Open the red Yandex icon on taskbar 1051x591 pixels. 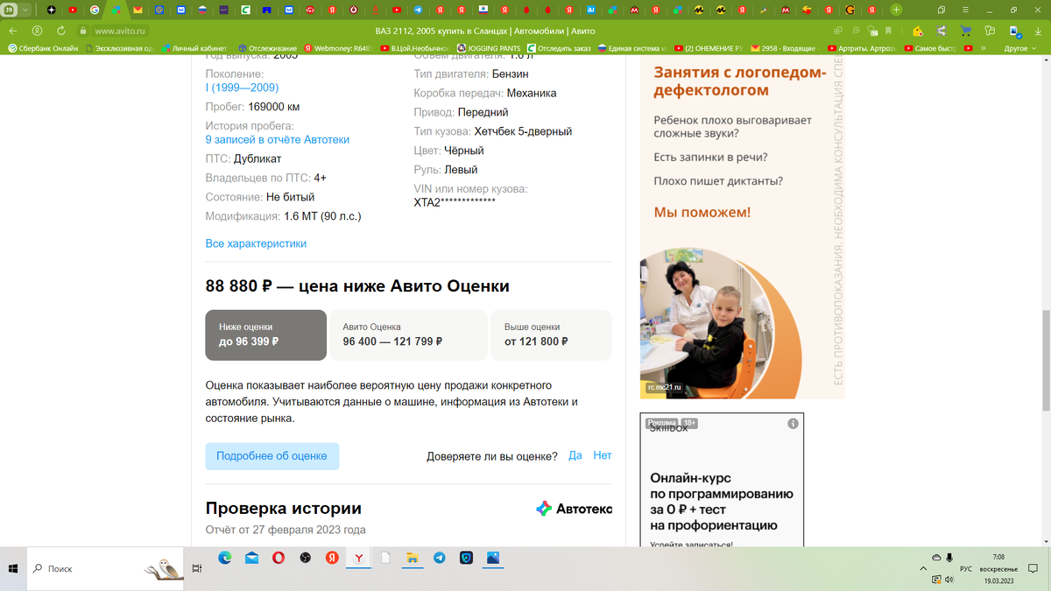pyautogui.click(x=332, y=558)
